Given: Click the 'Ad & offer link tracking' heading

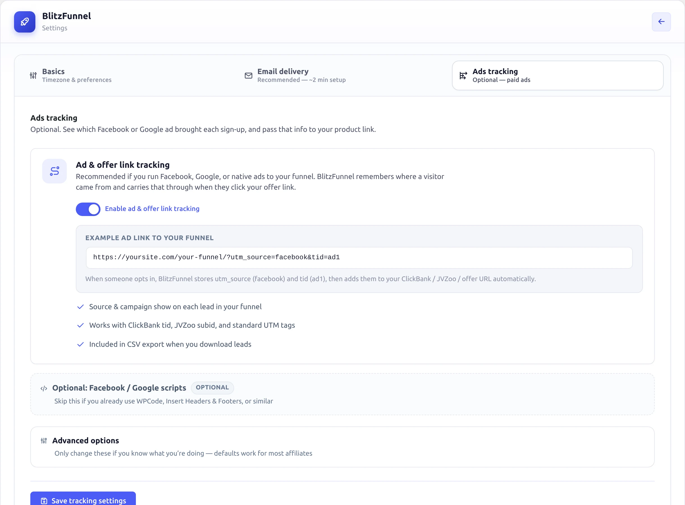Looking at the screenshot, I should click(123, 165).
